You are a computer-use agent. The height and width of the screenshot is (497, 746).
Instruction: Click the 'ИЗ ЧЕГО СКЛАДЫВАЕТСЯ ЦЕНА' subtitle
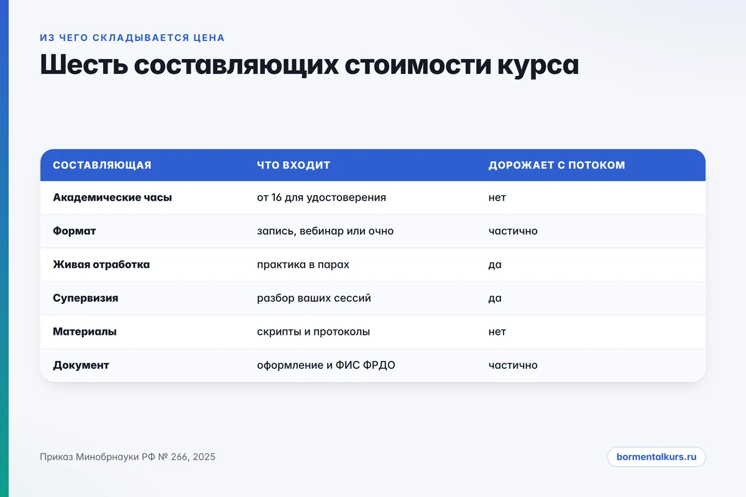pyautogui.click(x=132, y=38)
